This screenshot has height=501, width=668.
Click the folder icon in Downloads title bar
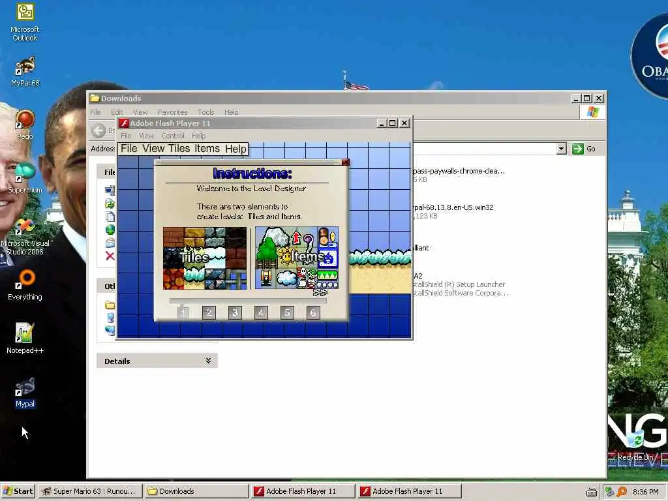pos(95,99)
